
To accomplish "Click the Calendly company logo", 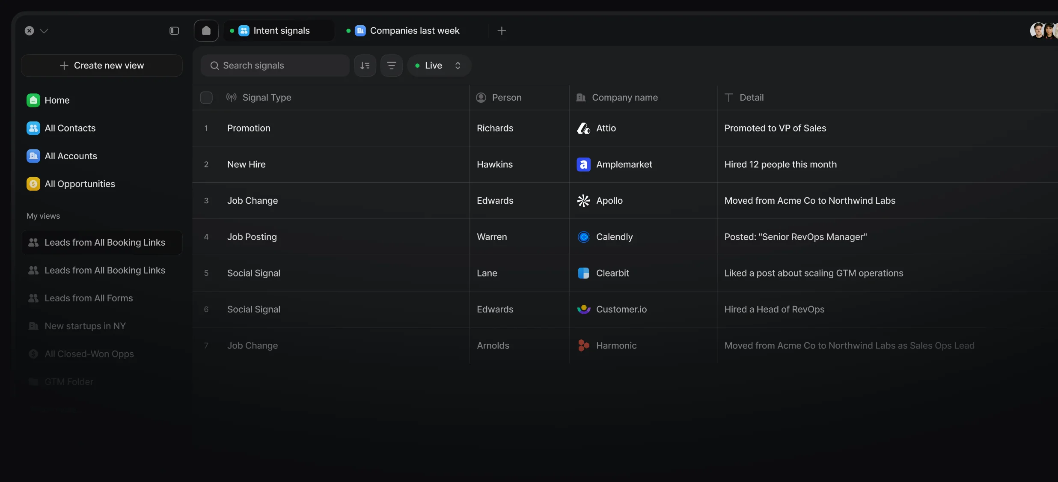I will coord(583,237).
